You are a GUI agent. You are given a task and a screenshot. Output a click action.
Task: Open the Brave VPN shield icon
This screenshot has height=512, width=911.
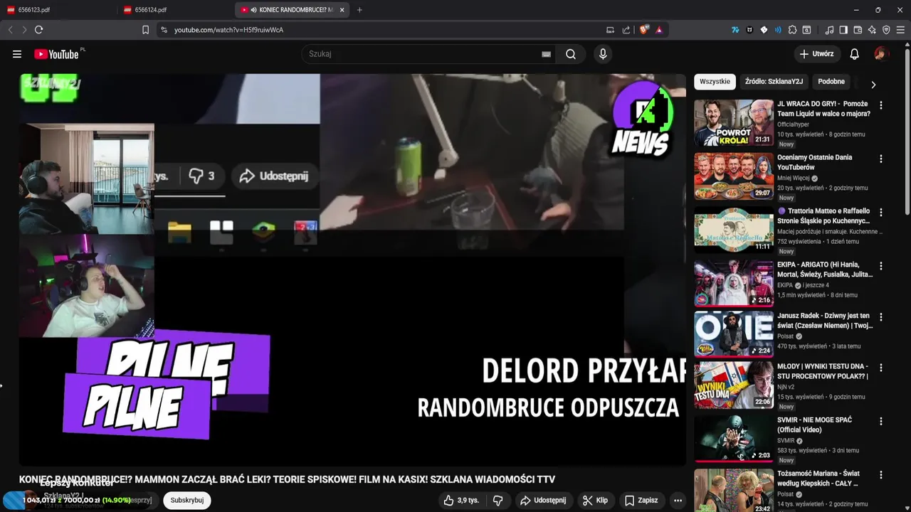tap(886, 30)
